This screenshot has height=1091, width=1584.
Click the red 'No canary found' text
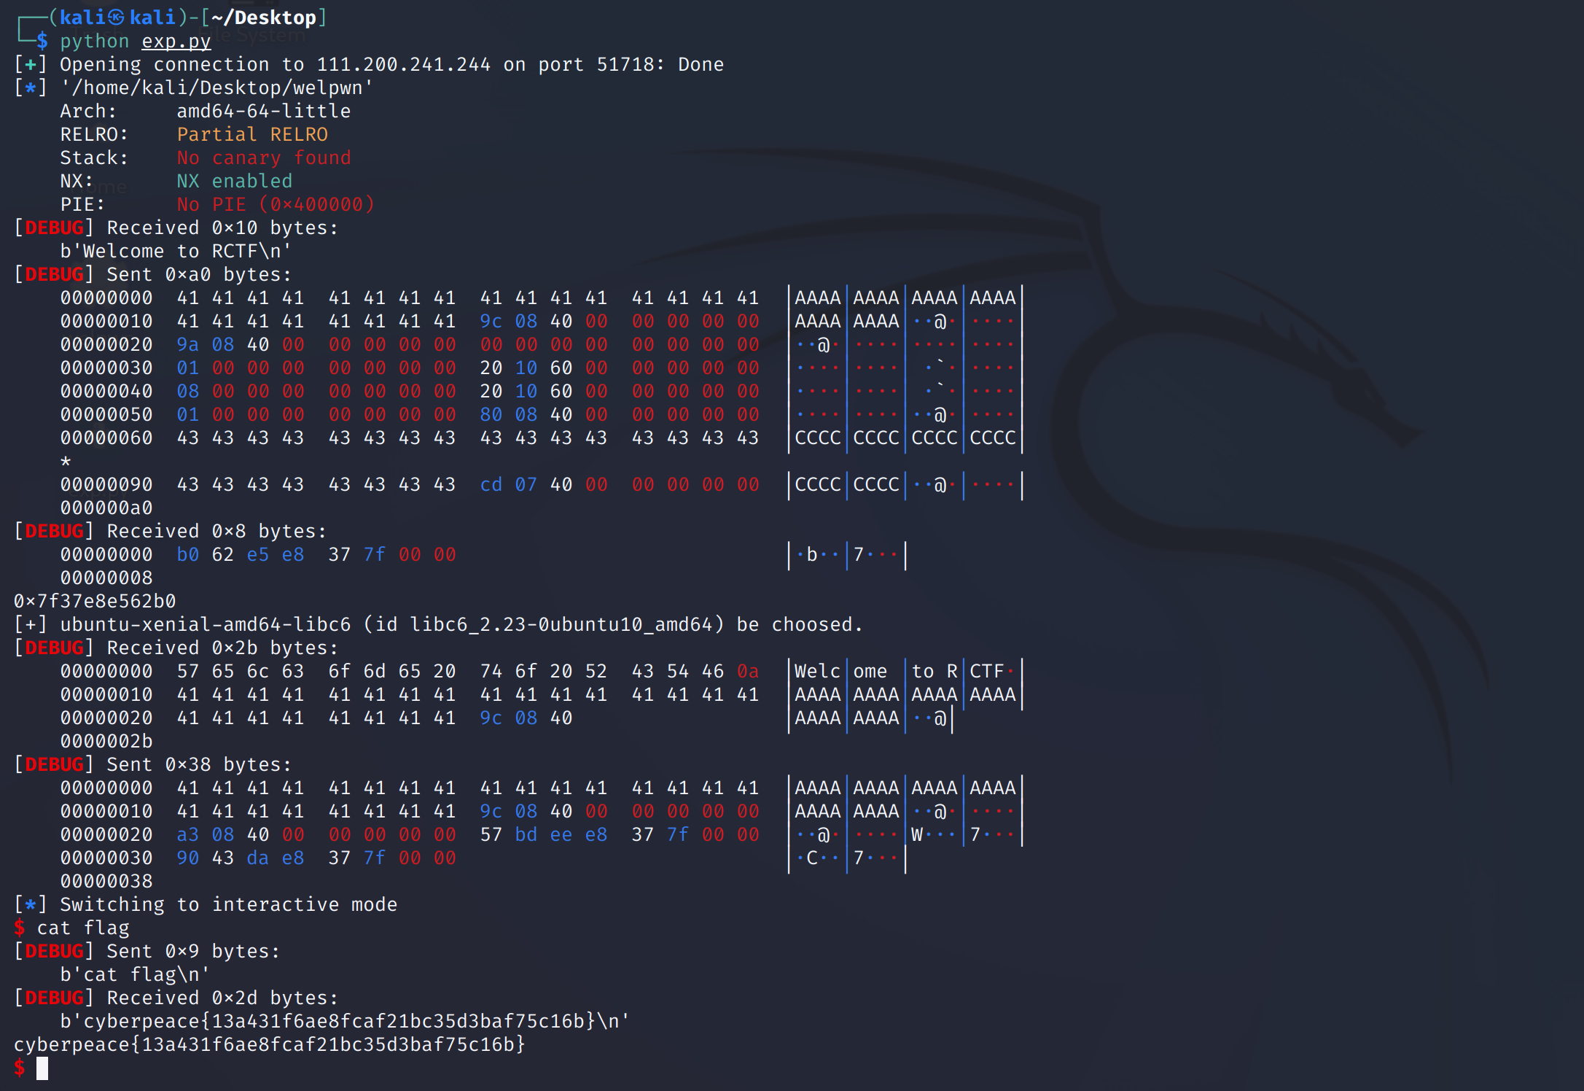[x=264, y=158]
